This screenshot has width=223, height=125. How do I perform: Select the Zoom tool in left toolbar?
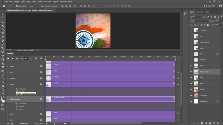[3, 90]
